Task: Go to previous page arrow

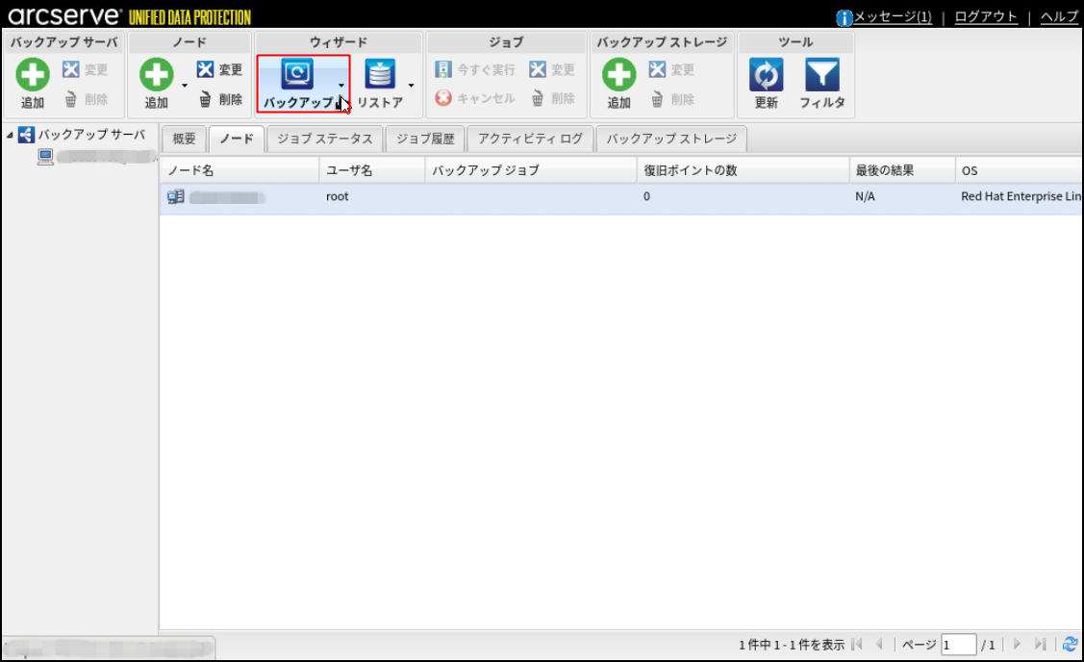Action: pyautogui.click(x=879, y=644)
